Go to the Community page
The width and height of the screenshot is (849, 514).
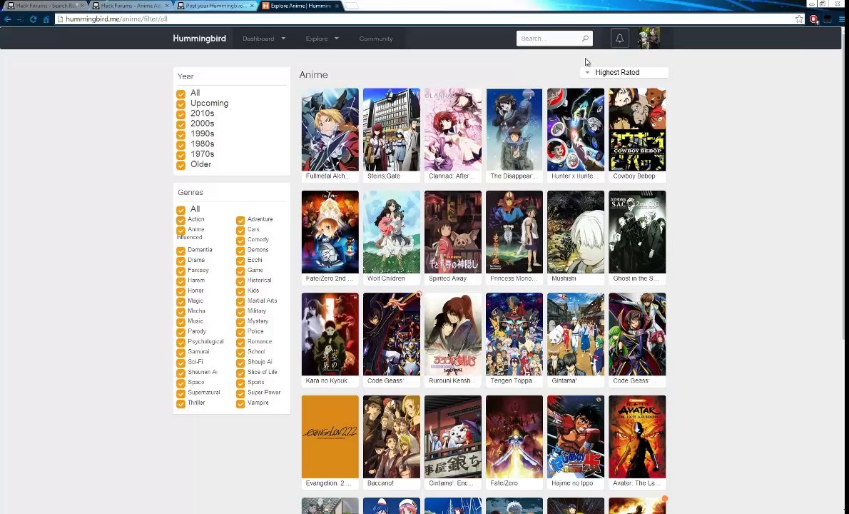coord(376,39)
